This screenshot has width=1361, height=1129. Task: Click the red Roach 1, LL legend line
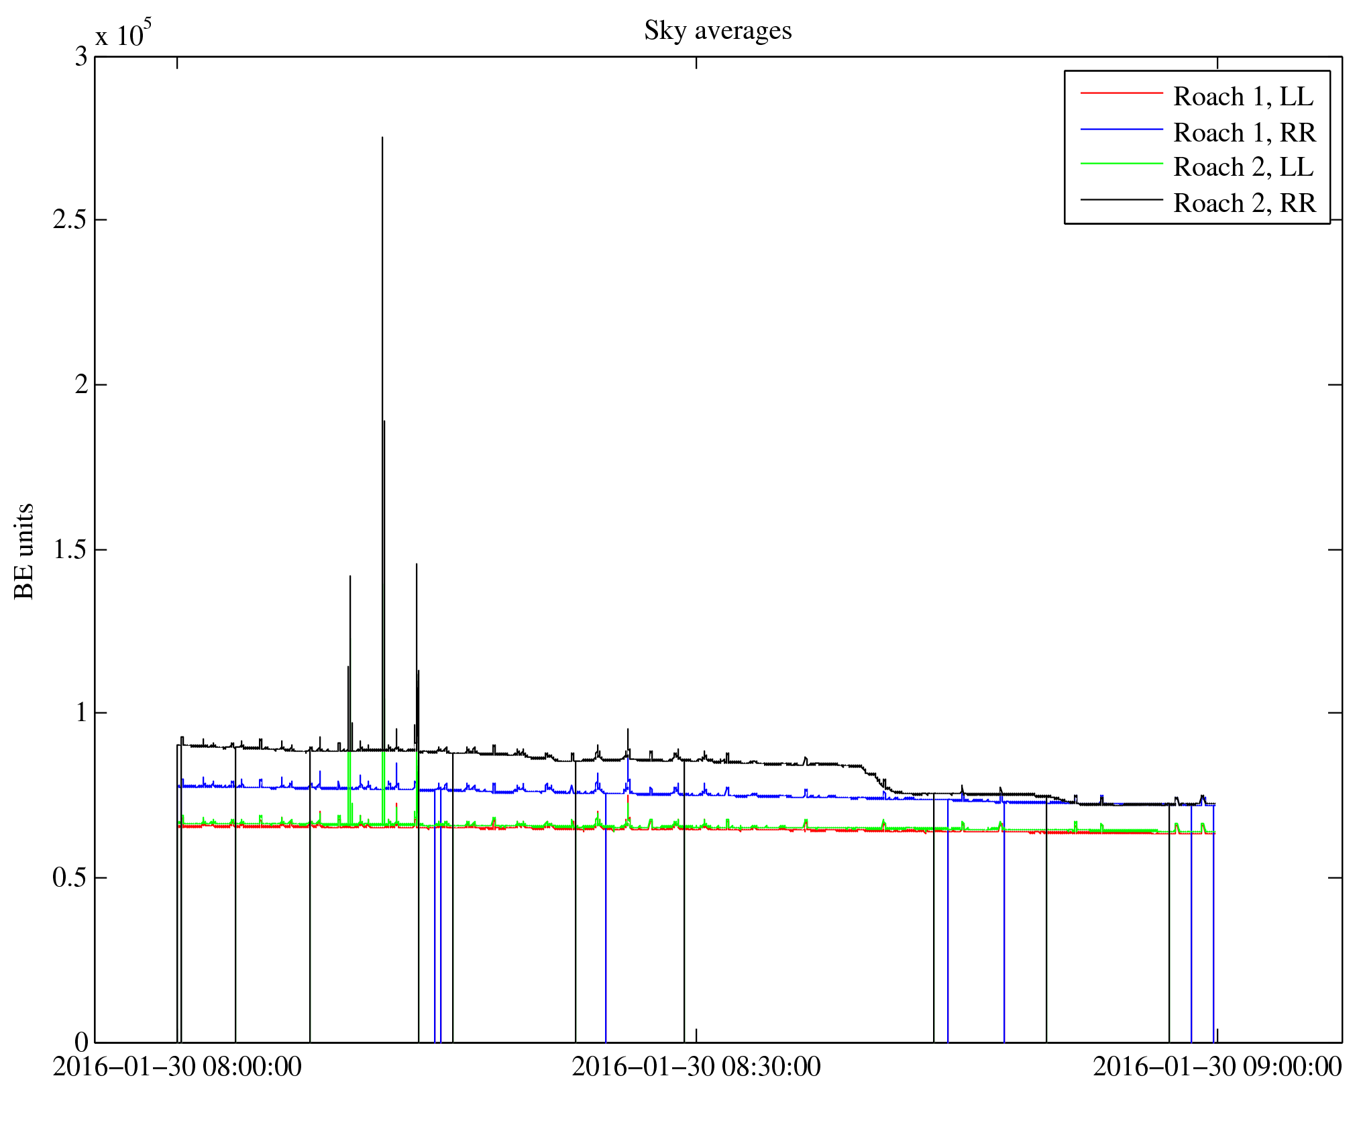pos(1120,93)
